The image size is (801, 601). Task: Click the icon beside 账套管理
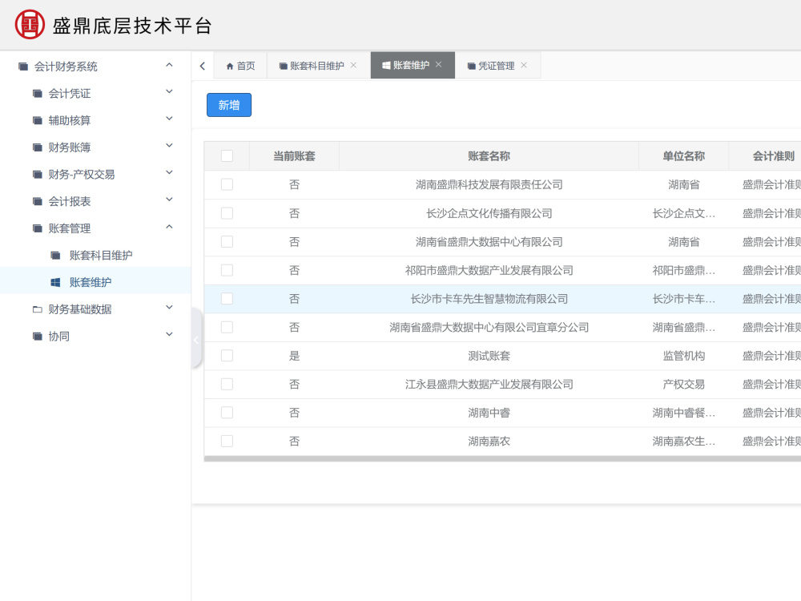(38, 228)
